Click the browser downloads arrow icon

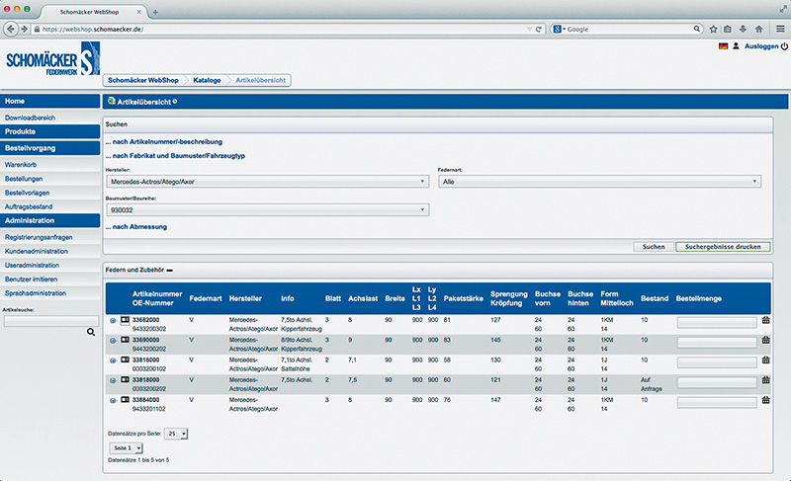pyautogui.click(x=741, y=29)
